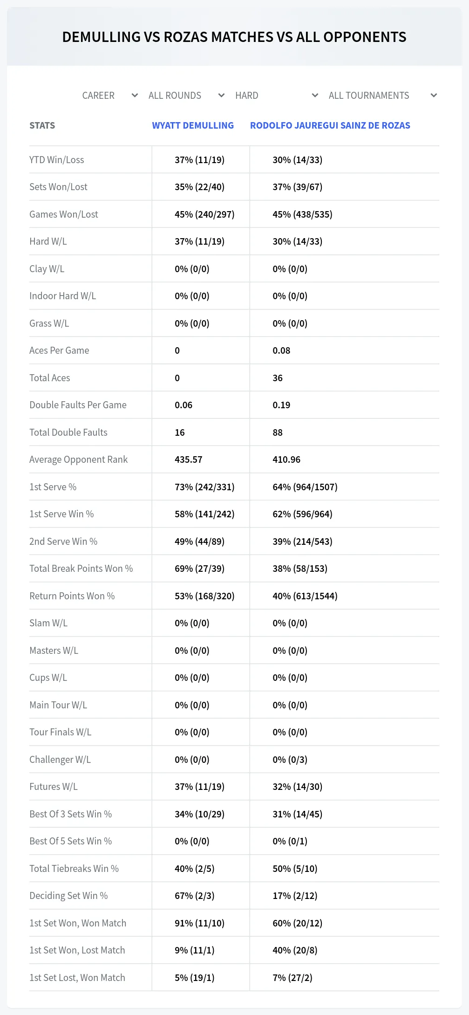Click Rozas's Total Double Faults value 88
Viewport: 469px width, 1015px height.
point(278,432)
